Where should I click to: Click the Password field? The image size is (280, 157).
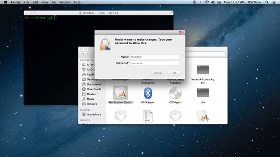click(x=154, y=63)
